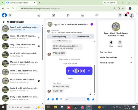Click the Mark as pending button
The width and height of the screenshot is (138, 110).
(x=59, y=37)
